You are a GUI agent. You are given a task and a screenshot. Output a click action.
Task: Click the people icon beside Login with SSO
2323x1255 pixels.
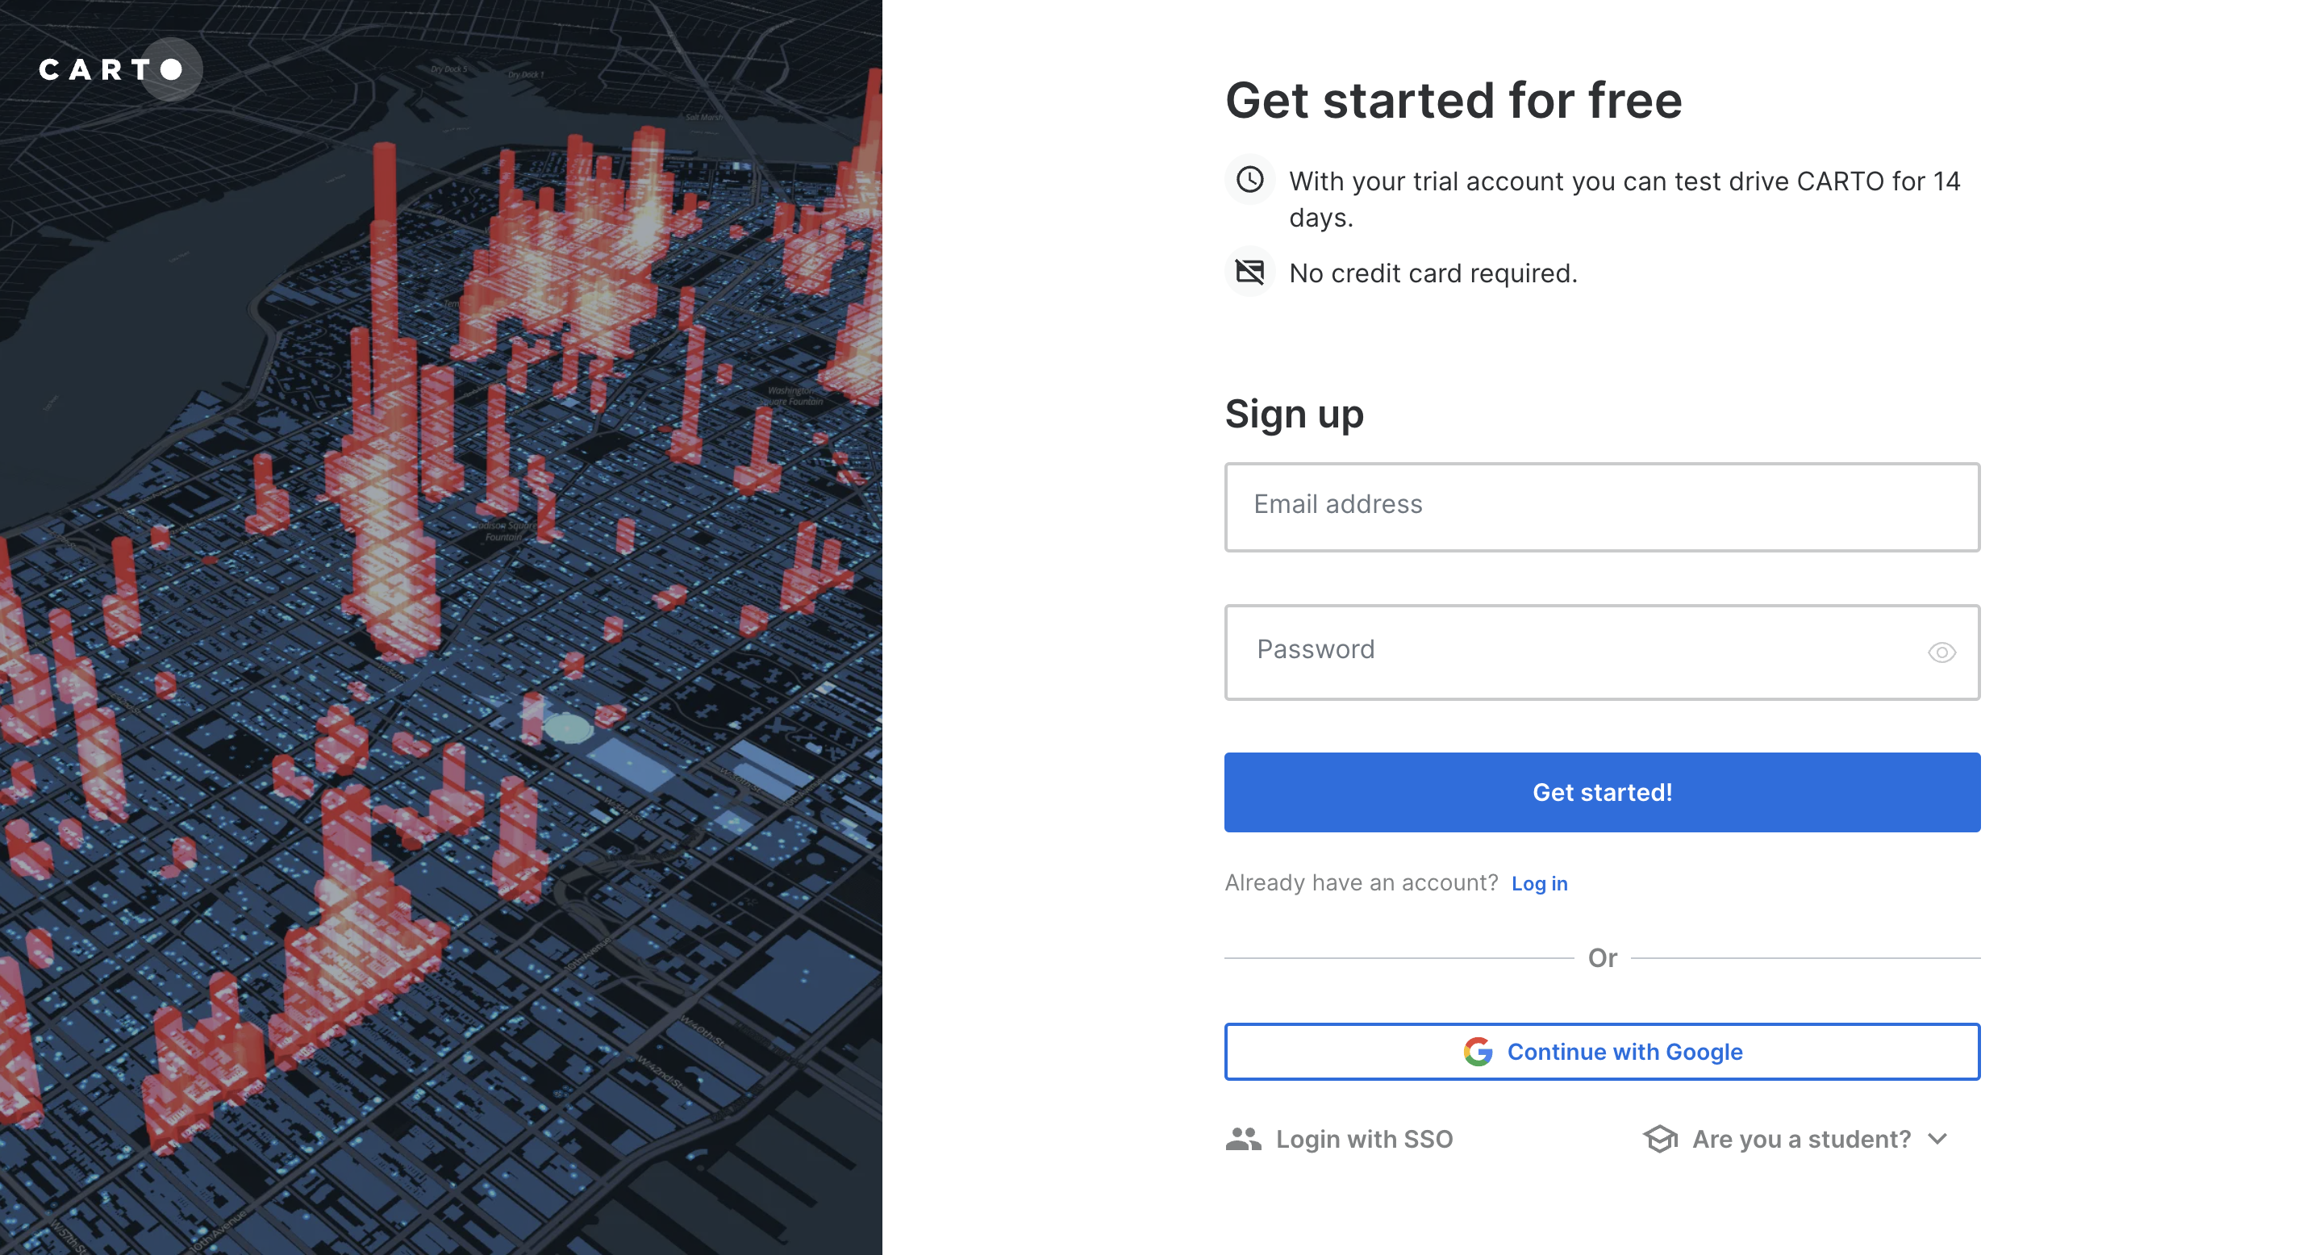tap(1243, 1139)
